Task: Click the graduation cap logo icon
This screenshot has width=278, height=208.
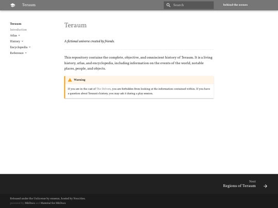Action: 12,5
